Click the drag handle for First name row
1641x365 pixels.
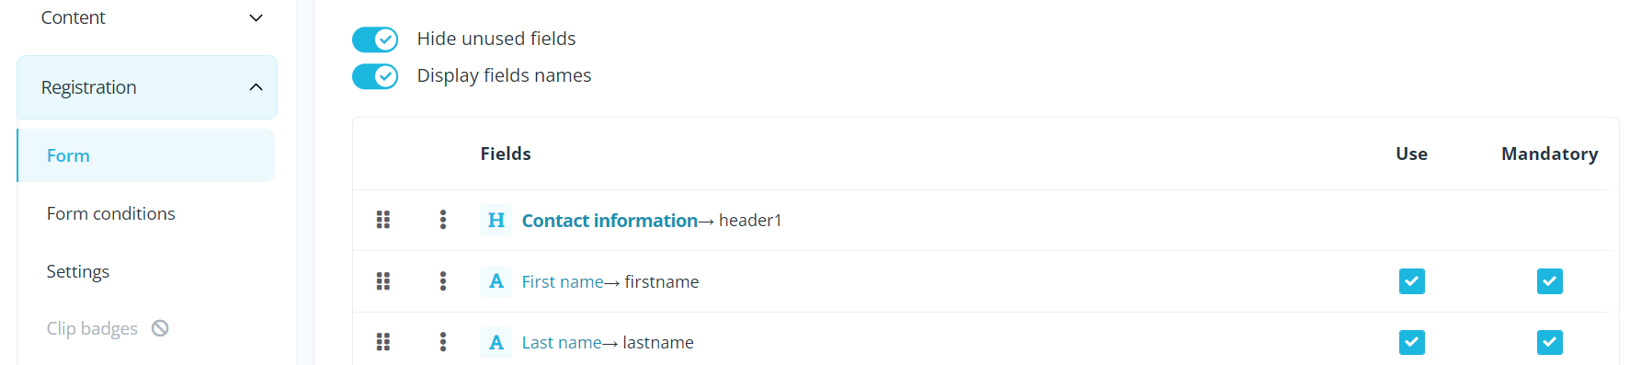(x=383, y=281)
